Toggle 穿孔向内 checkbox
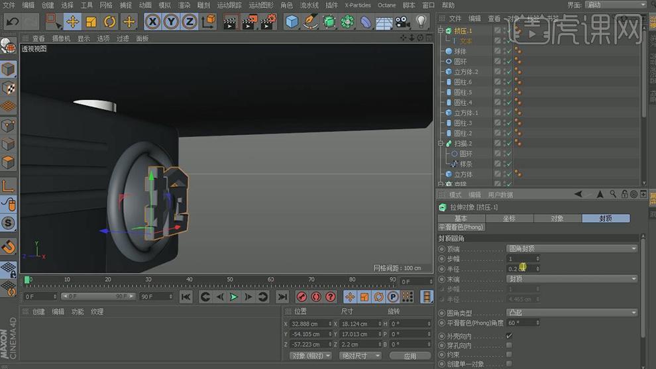Viewport: 656px width, 369px height. click(509, 345)
